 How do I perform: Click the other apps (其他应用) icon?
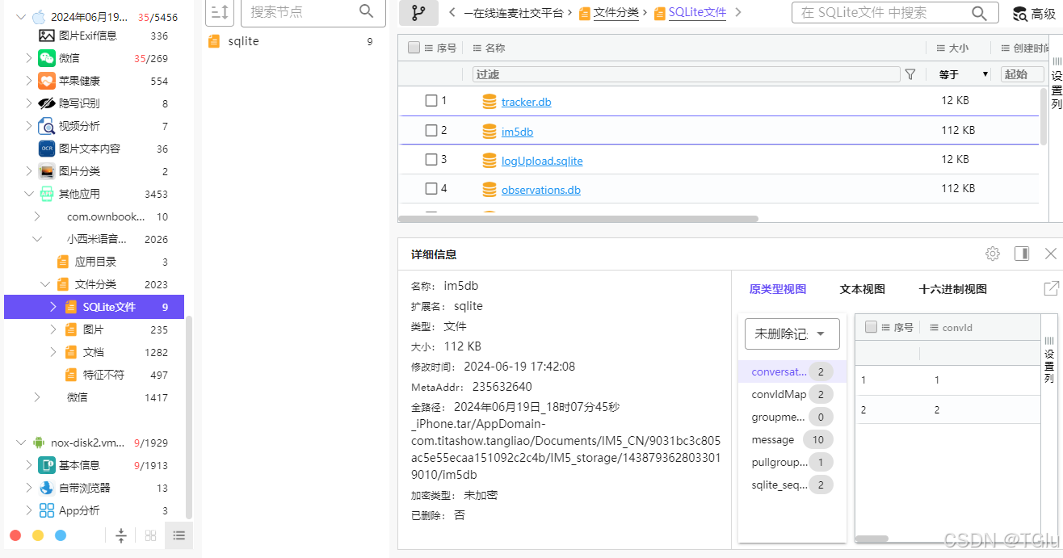[46, 194]
